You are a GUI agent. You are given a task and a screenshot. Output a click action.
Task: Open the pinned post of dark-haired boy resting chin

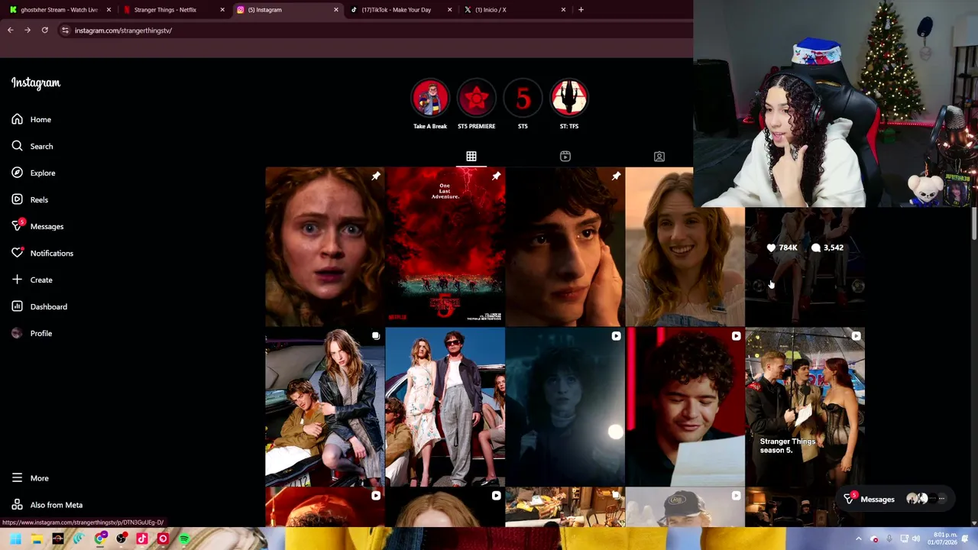565,247
